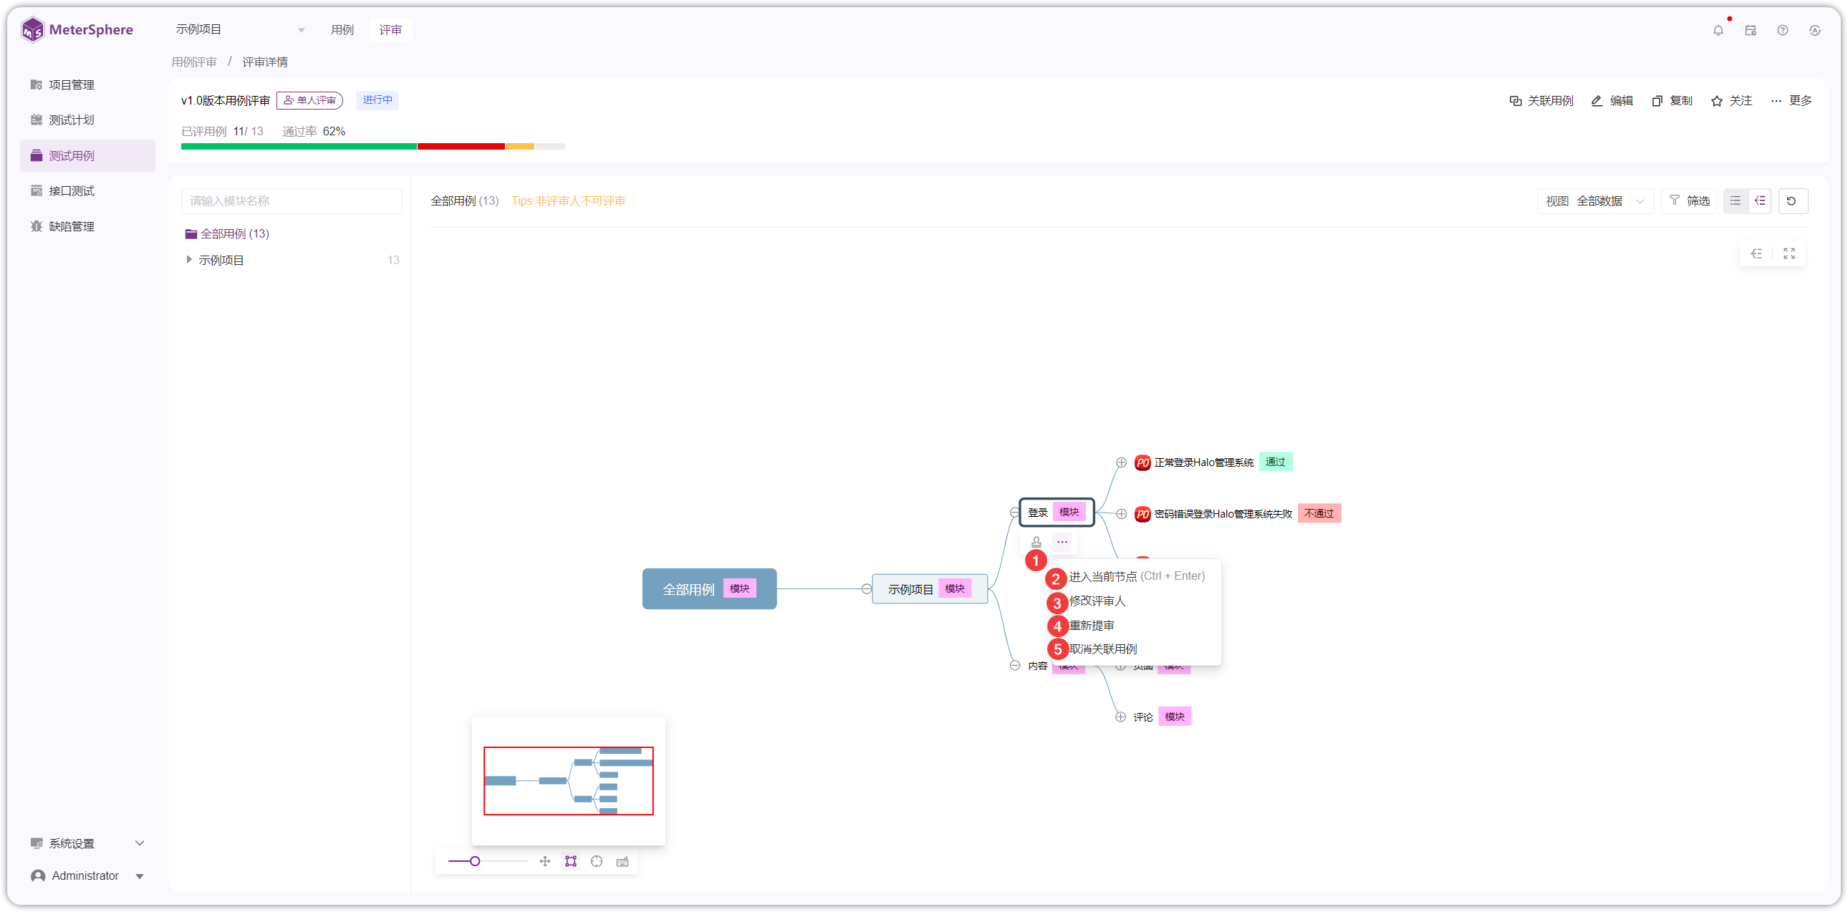Click the 复制 button
The height and width of the screenshot is (912, 1848).
[x=1673, y=100]
